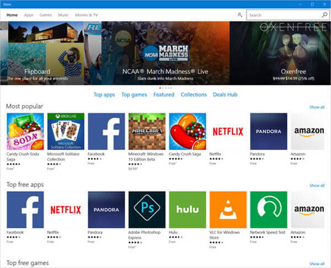The width and height of the screenshot is (331, 268).
Task: Open the Featured link
Action: (x=164, y=94)
